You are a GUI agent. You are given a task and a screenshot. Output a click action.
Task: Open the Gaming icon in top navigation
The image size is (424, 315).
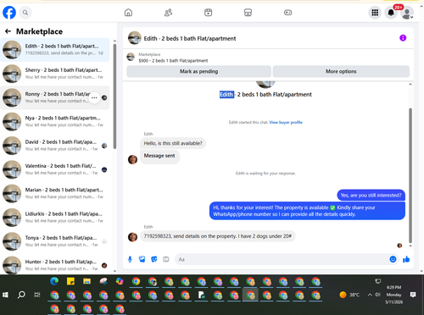(x=287, y=13)
